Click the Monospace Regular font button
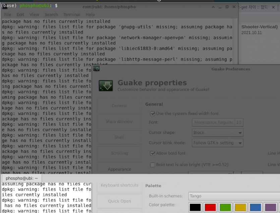Viewport: 280px width, 213px height. [218, 122]
